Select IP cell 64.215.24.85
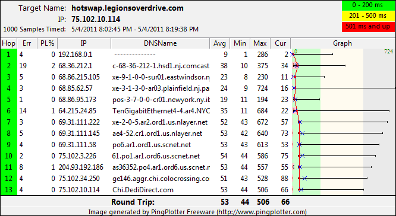Screen dimensions: 396x216 click(x=77, y=111)
